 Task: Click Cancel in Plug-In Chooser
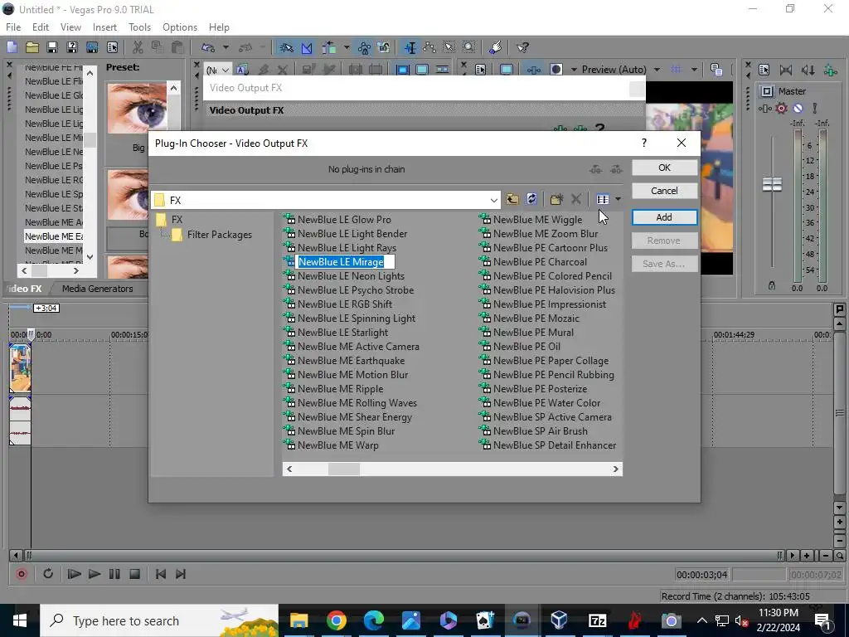pos(664,191)
